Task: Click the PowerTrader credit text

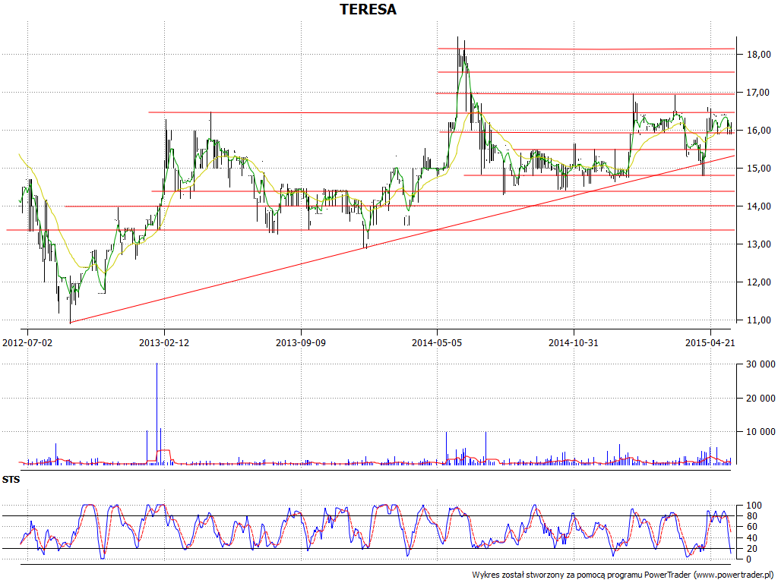Action: [x=624, y=575]
